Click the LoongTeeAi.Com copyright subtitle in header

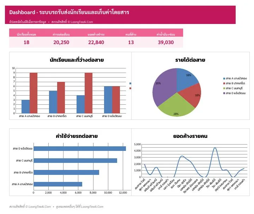(x=72, y=22)
